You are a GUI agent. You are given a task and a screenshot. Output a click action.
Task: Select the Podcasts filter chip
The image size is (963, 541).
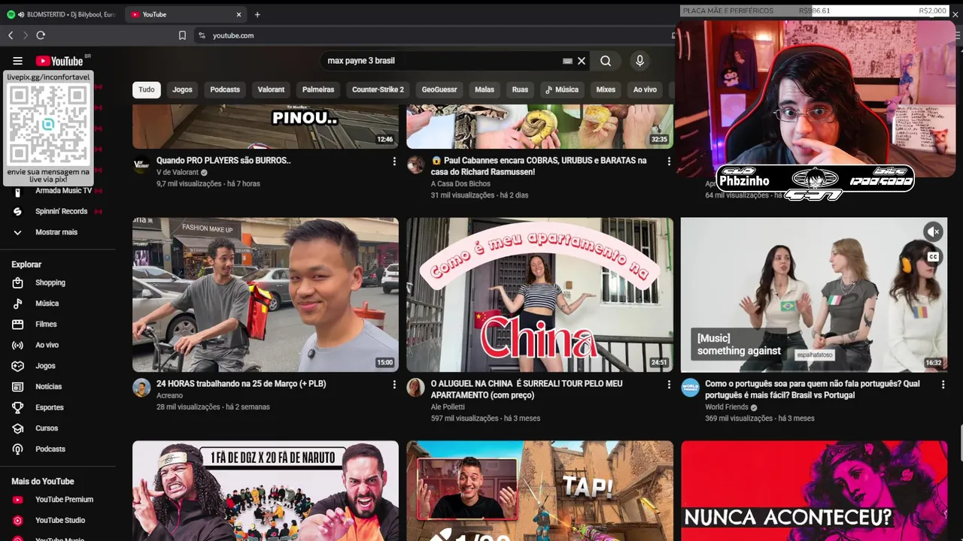pos(225,89)
